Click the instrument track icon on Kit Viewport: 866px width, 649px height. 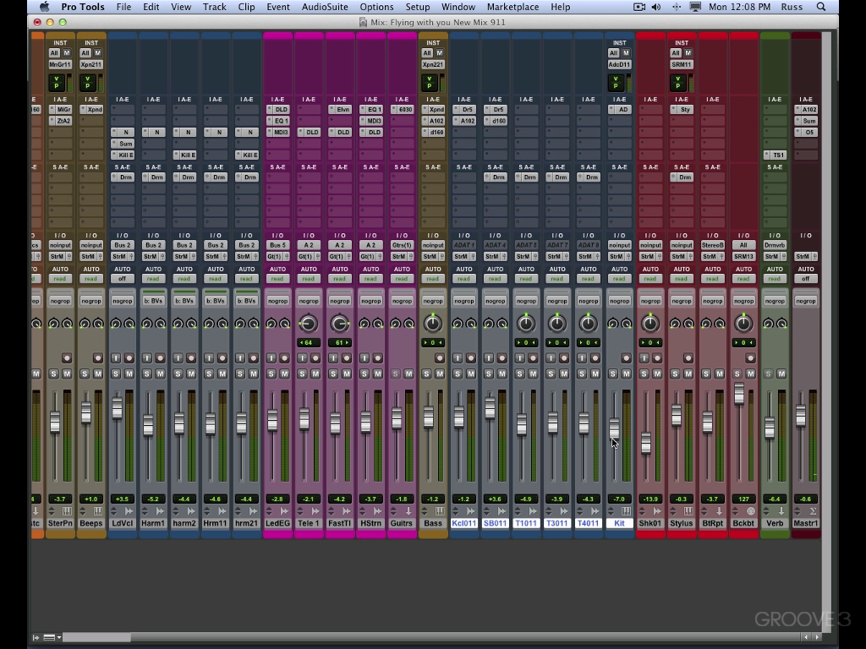626,511
